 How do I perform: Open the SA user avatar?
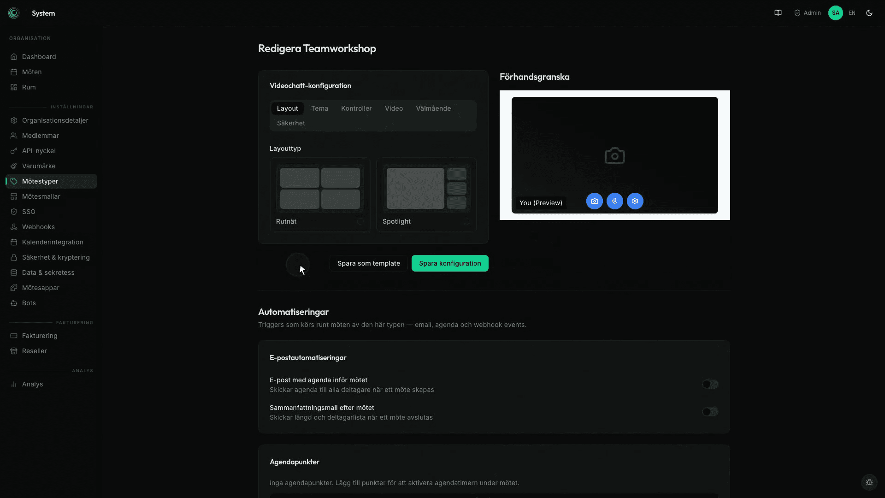835,13
